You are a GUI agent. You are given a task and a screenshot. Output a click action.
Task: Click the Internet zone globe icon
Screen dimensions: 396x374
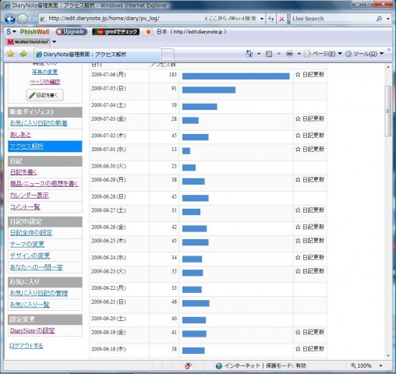[x=219, y=365]
